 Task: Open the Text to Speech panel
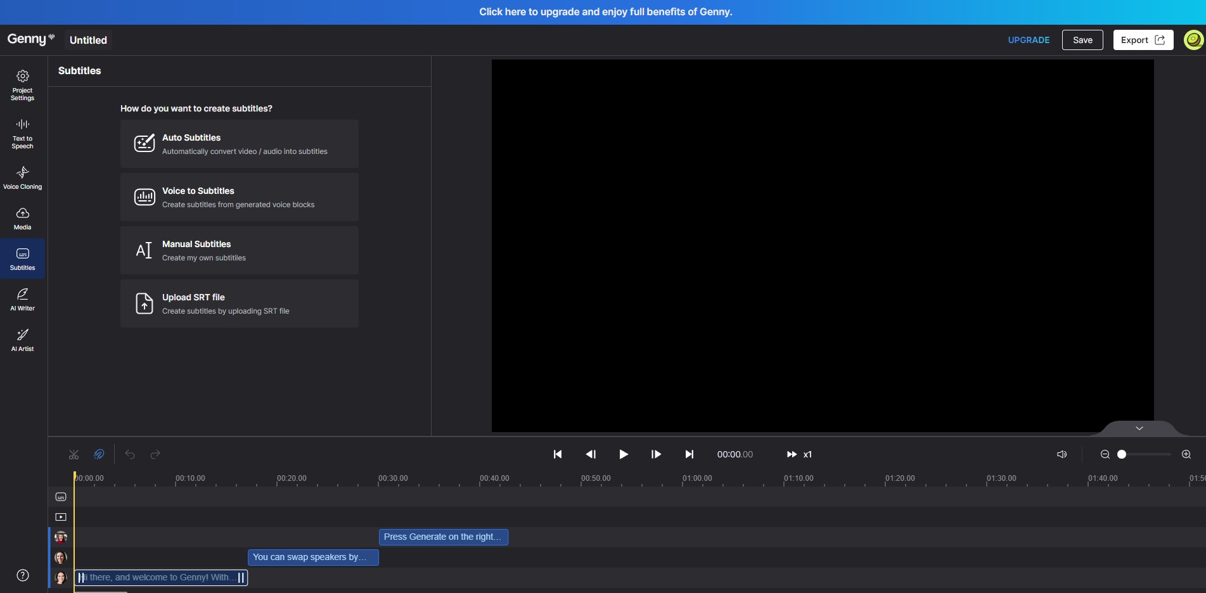23,134
